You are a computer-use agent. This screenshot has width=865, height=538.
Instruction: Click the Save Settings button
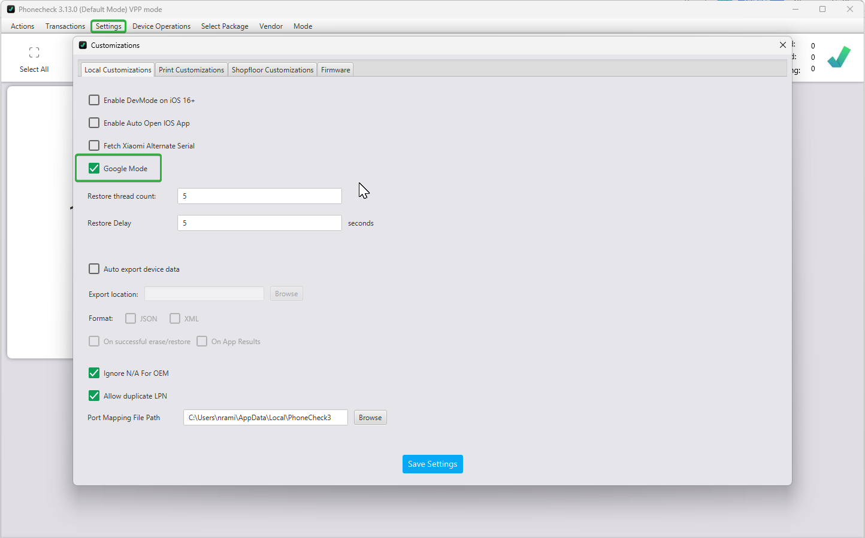click(x=432, y=464)
